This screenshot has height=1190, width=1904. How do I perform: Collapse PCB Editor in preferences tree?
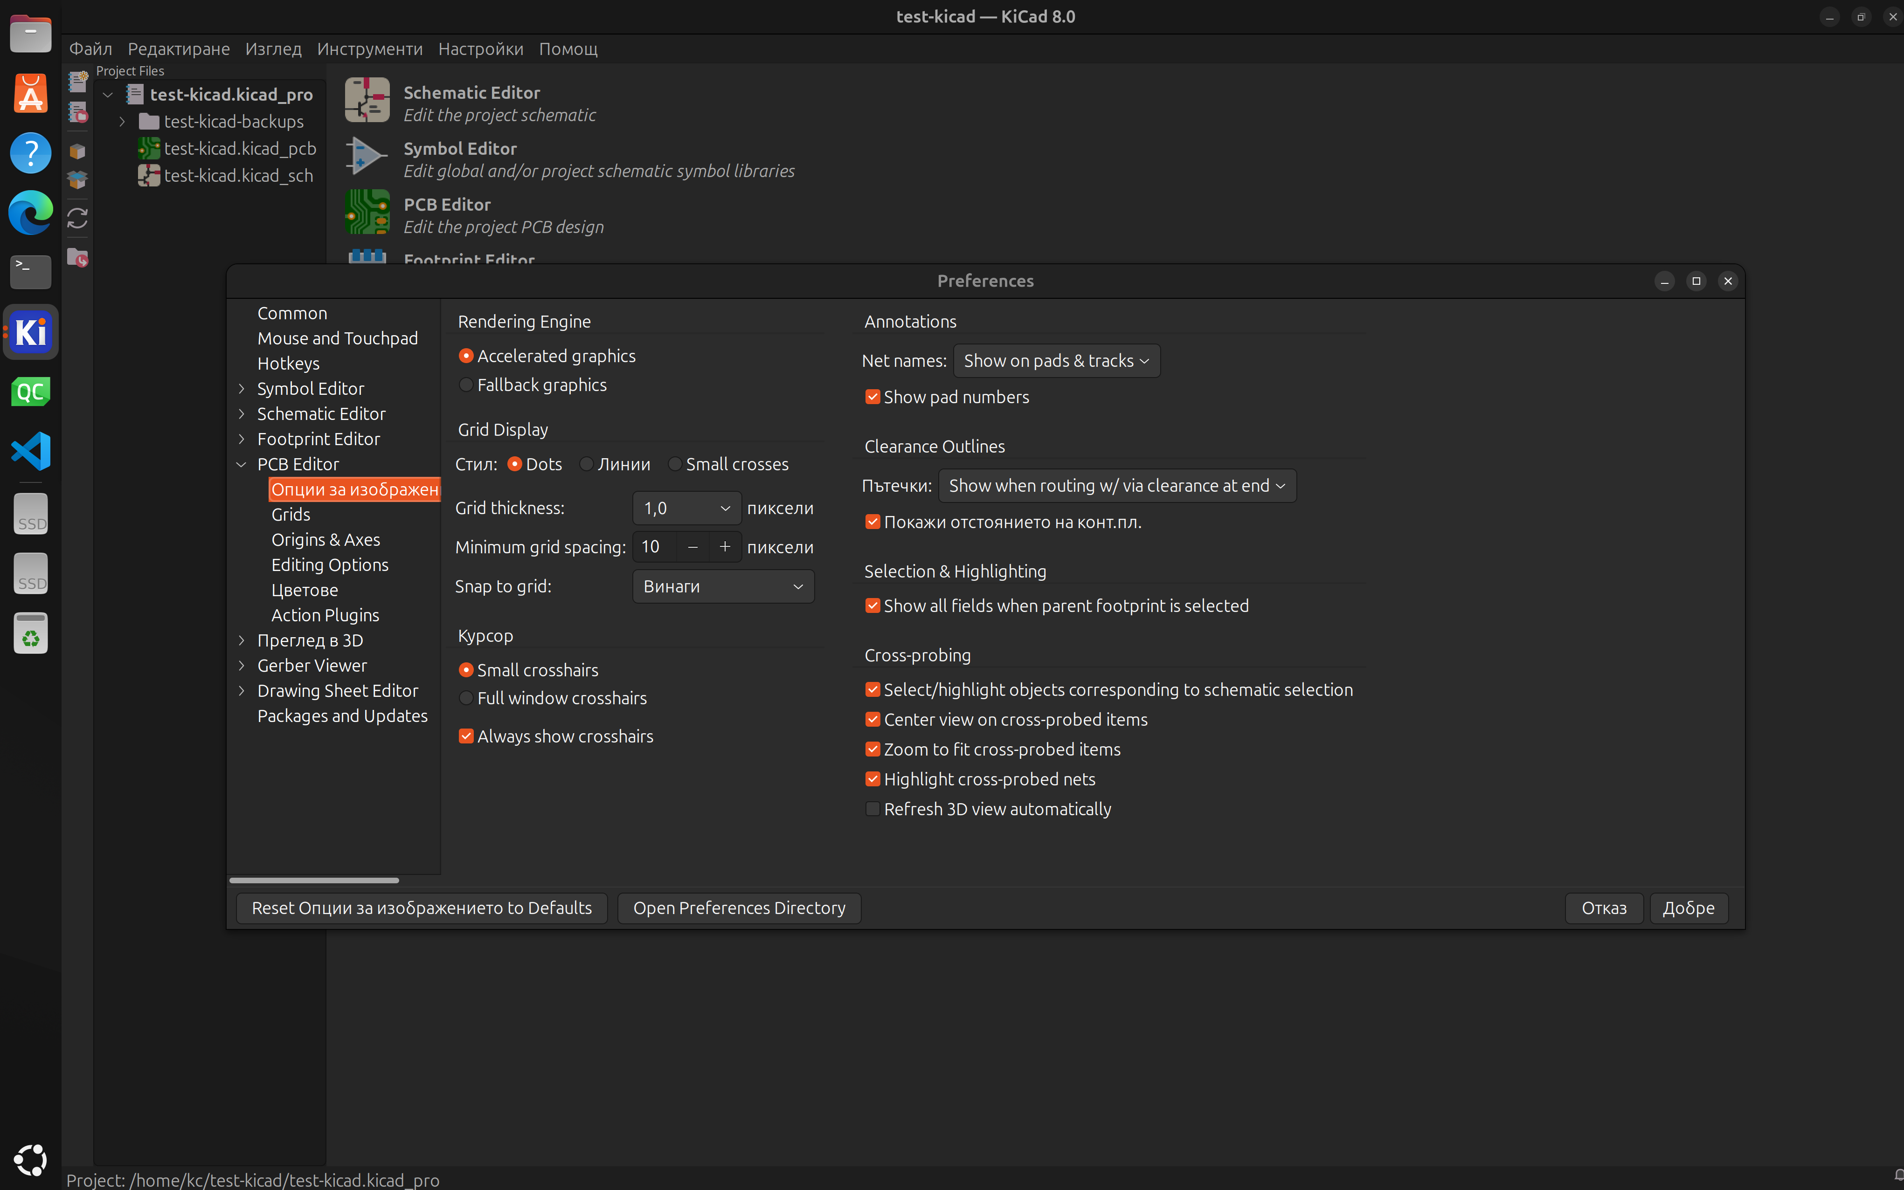242,464
